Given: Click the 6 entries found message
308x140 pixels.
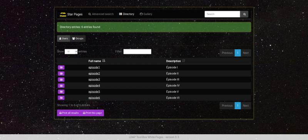Looking at the screenshot, I should pos(80,27).
